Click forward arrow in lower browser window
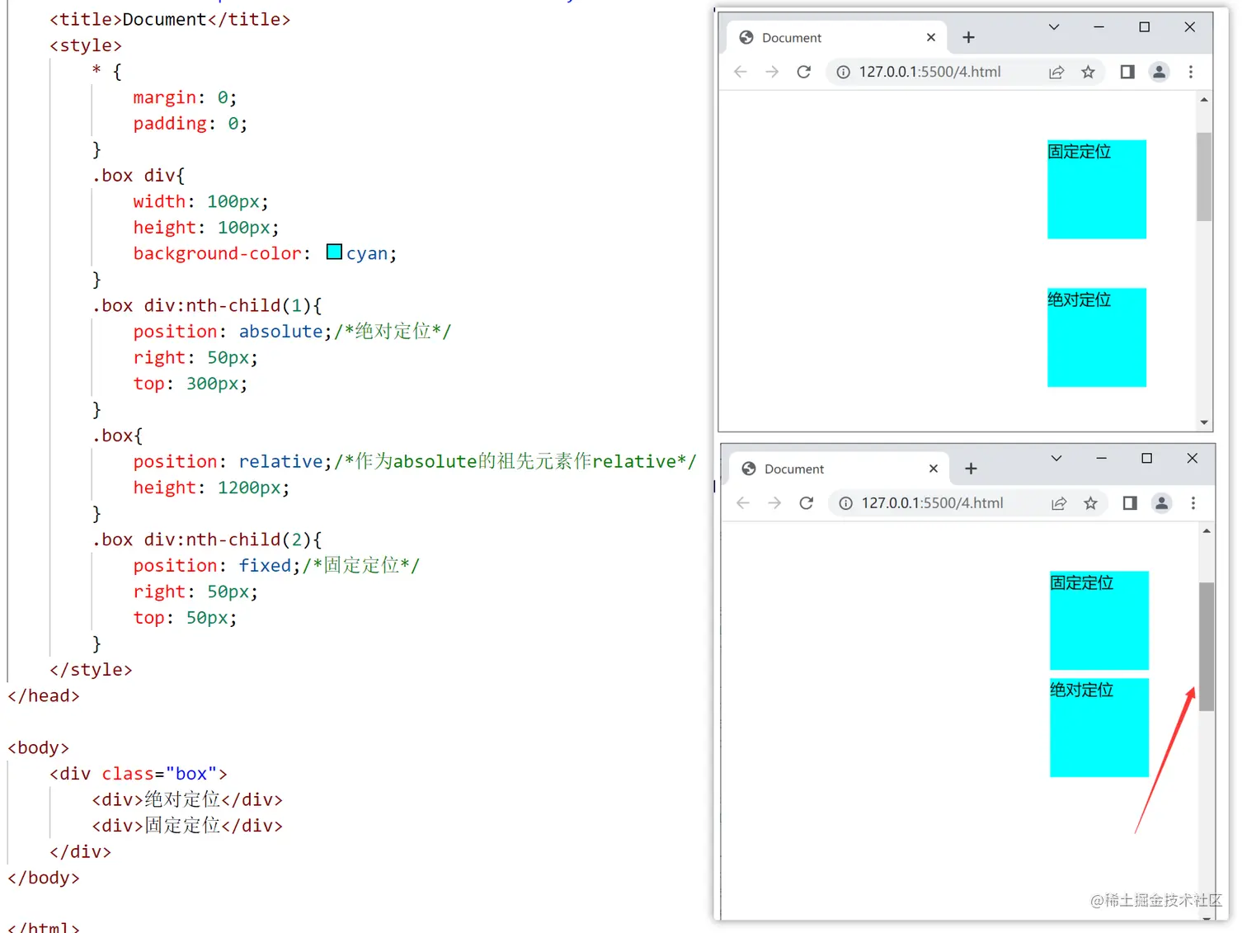 (774, 503)
